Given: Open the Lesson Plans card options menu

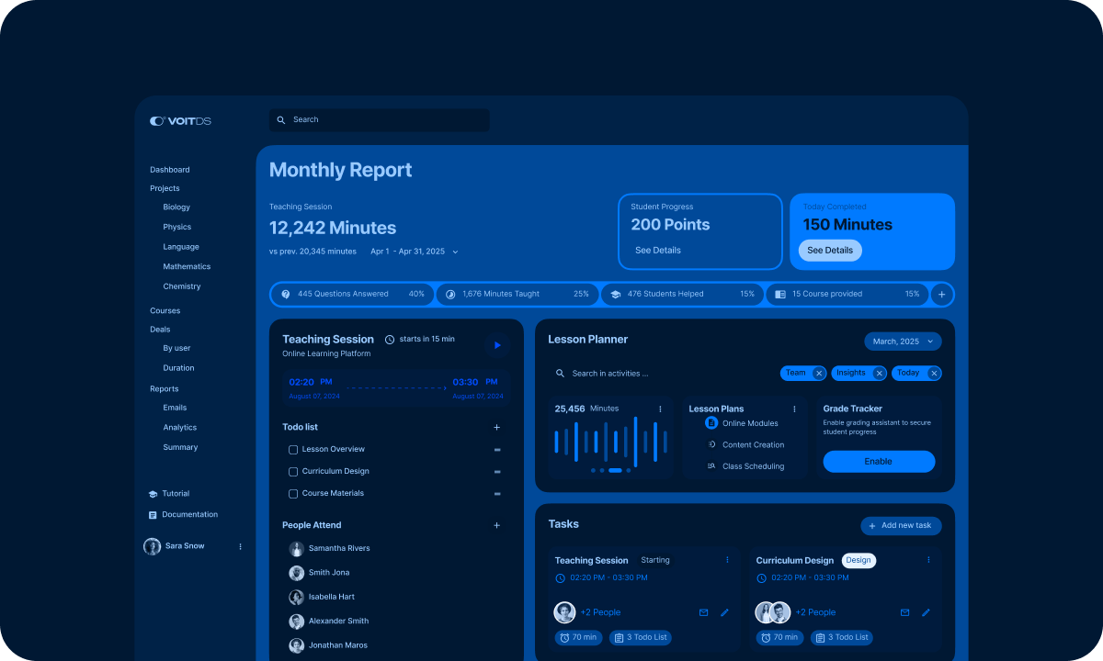Looking at the screenshot, I should click(x=795, y=409).
